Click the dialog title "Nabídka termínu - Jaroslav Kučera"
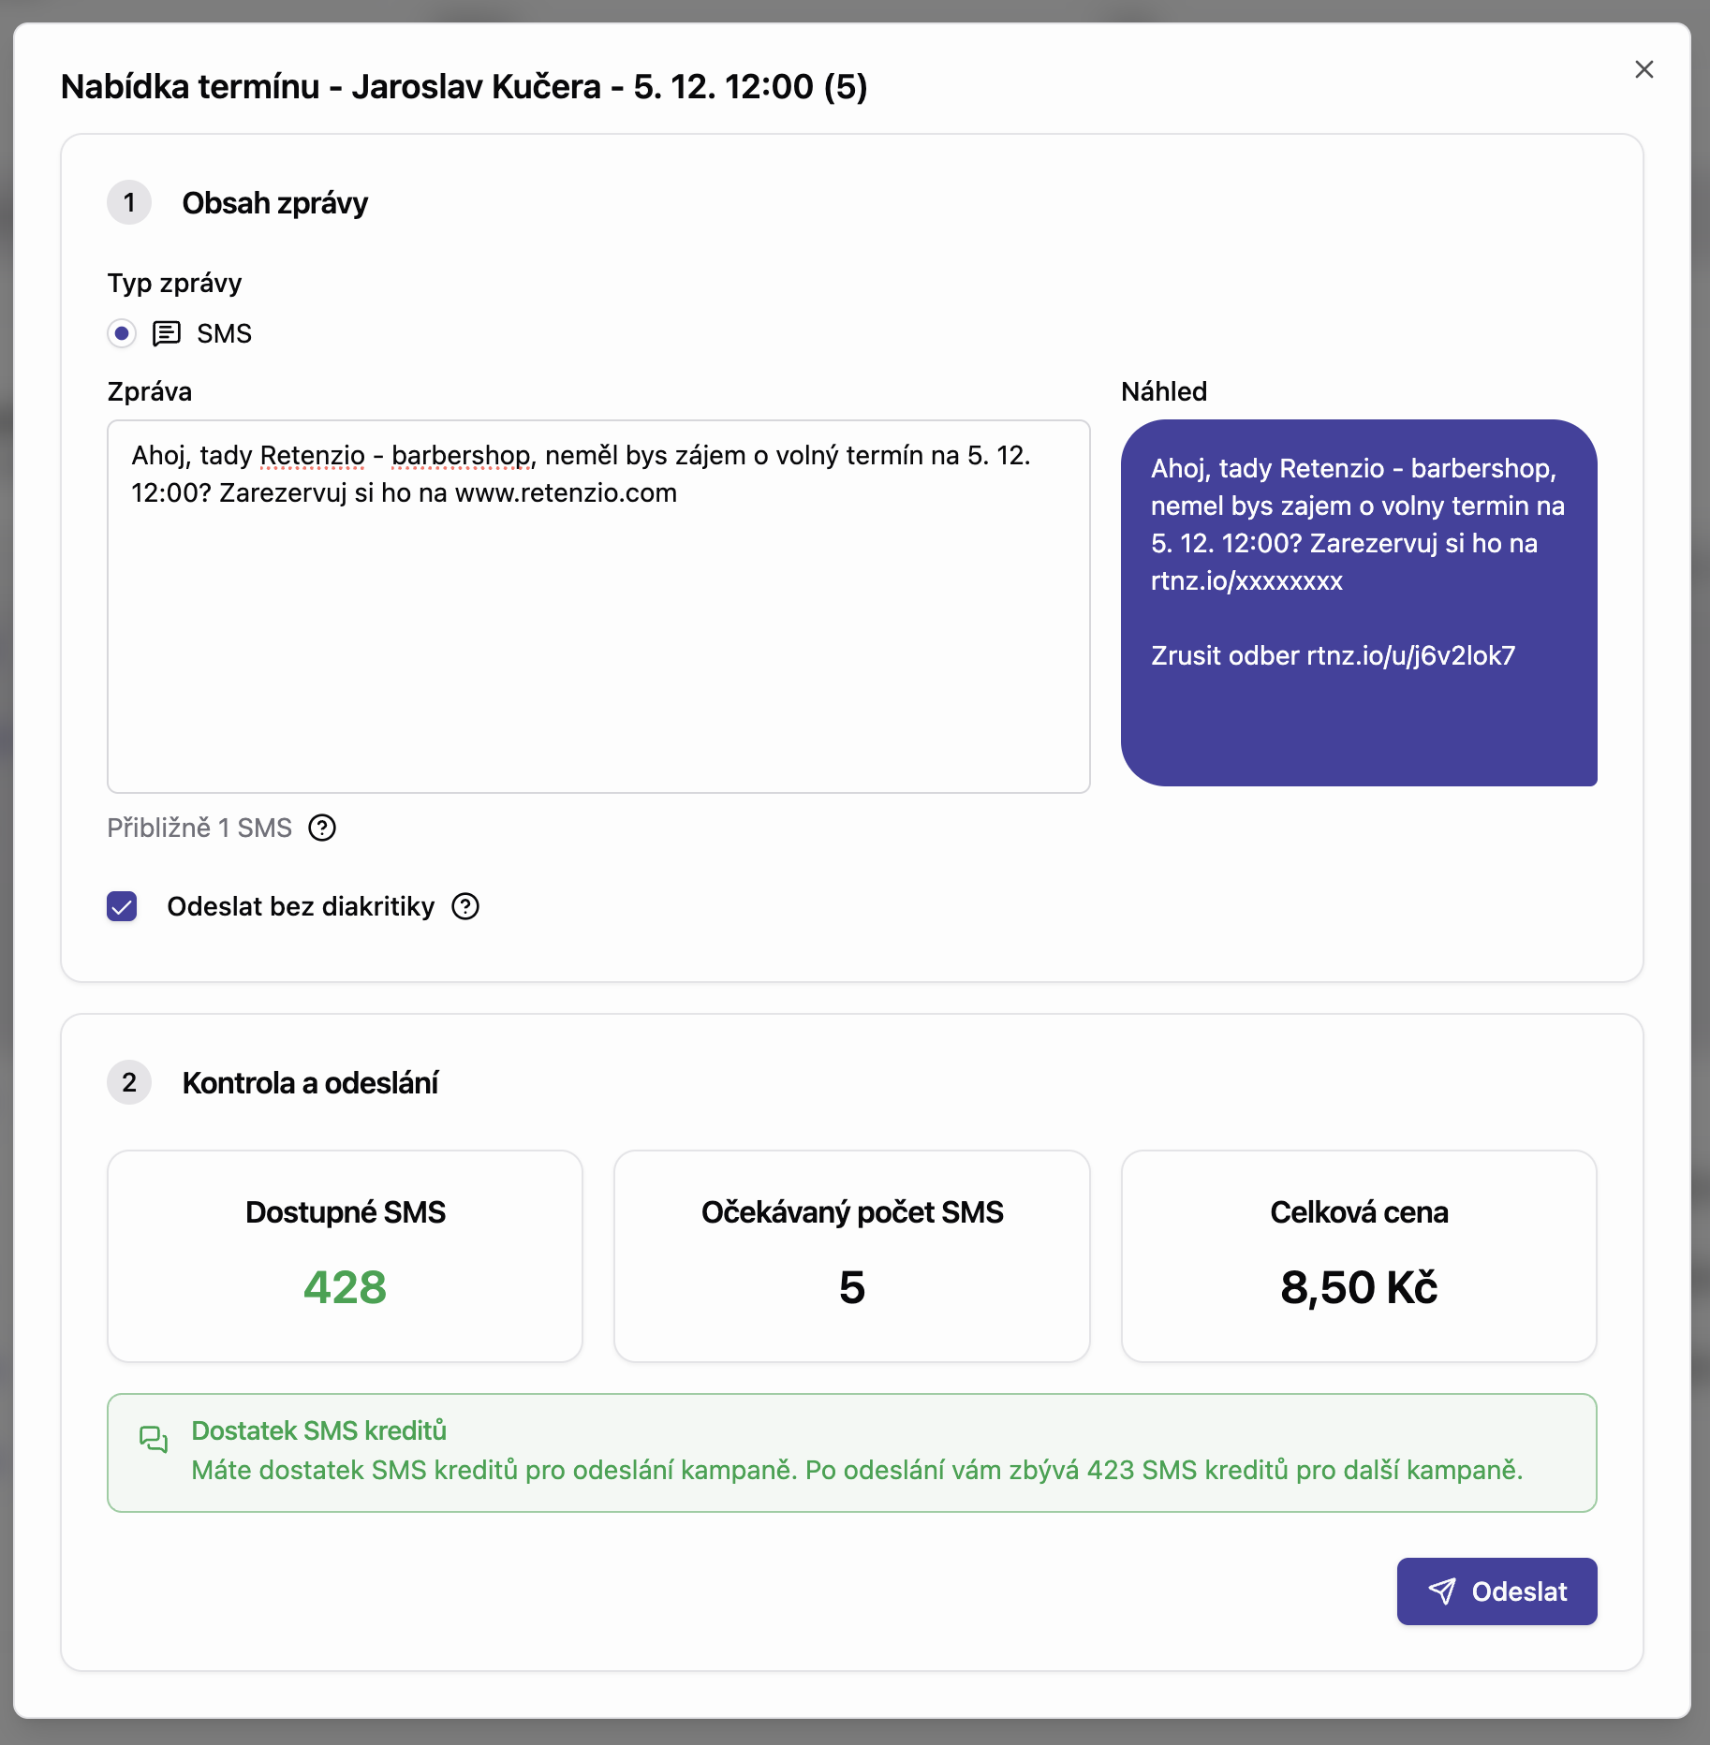Screen dimensions: 1710x1745 pos(463,87)
